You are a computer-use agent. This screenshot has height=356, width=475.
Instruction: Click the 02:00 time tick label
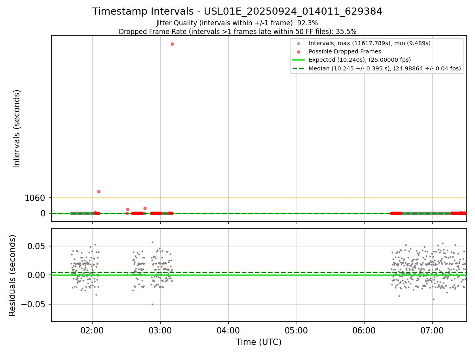click(x=92, y=330)
